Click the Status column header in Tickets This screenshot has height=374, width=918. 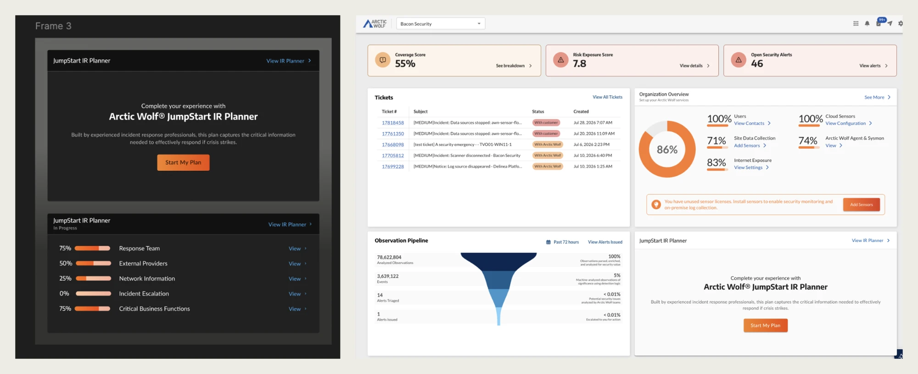pos(538,111)
